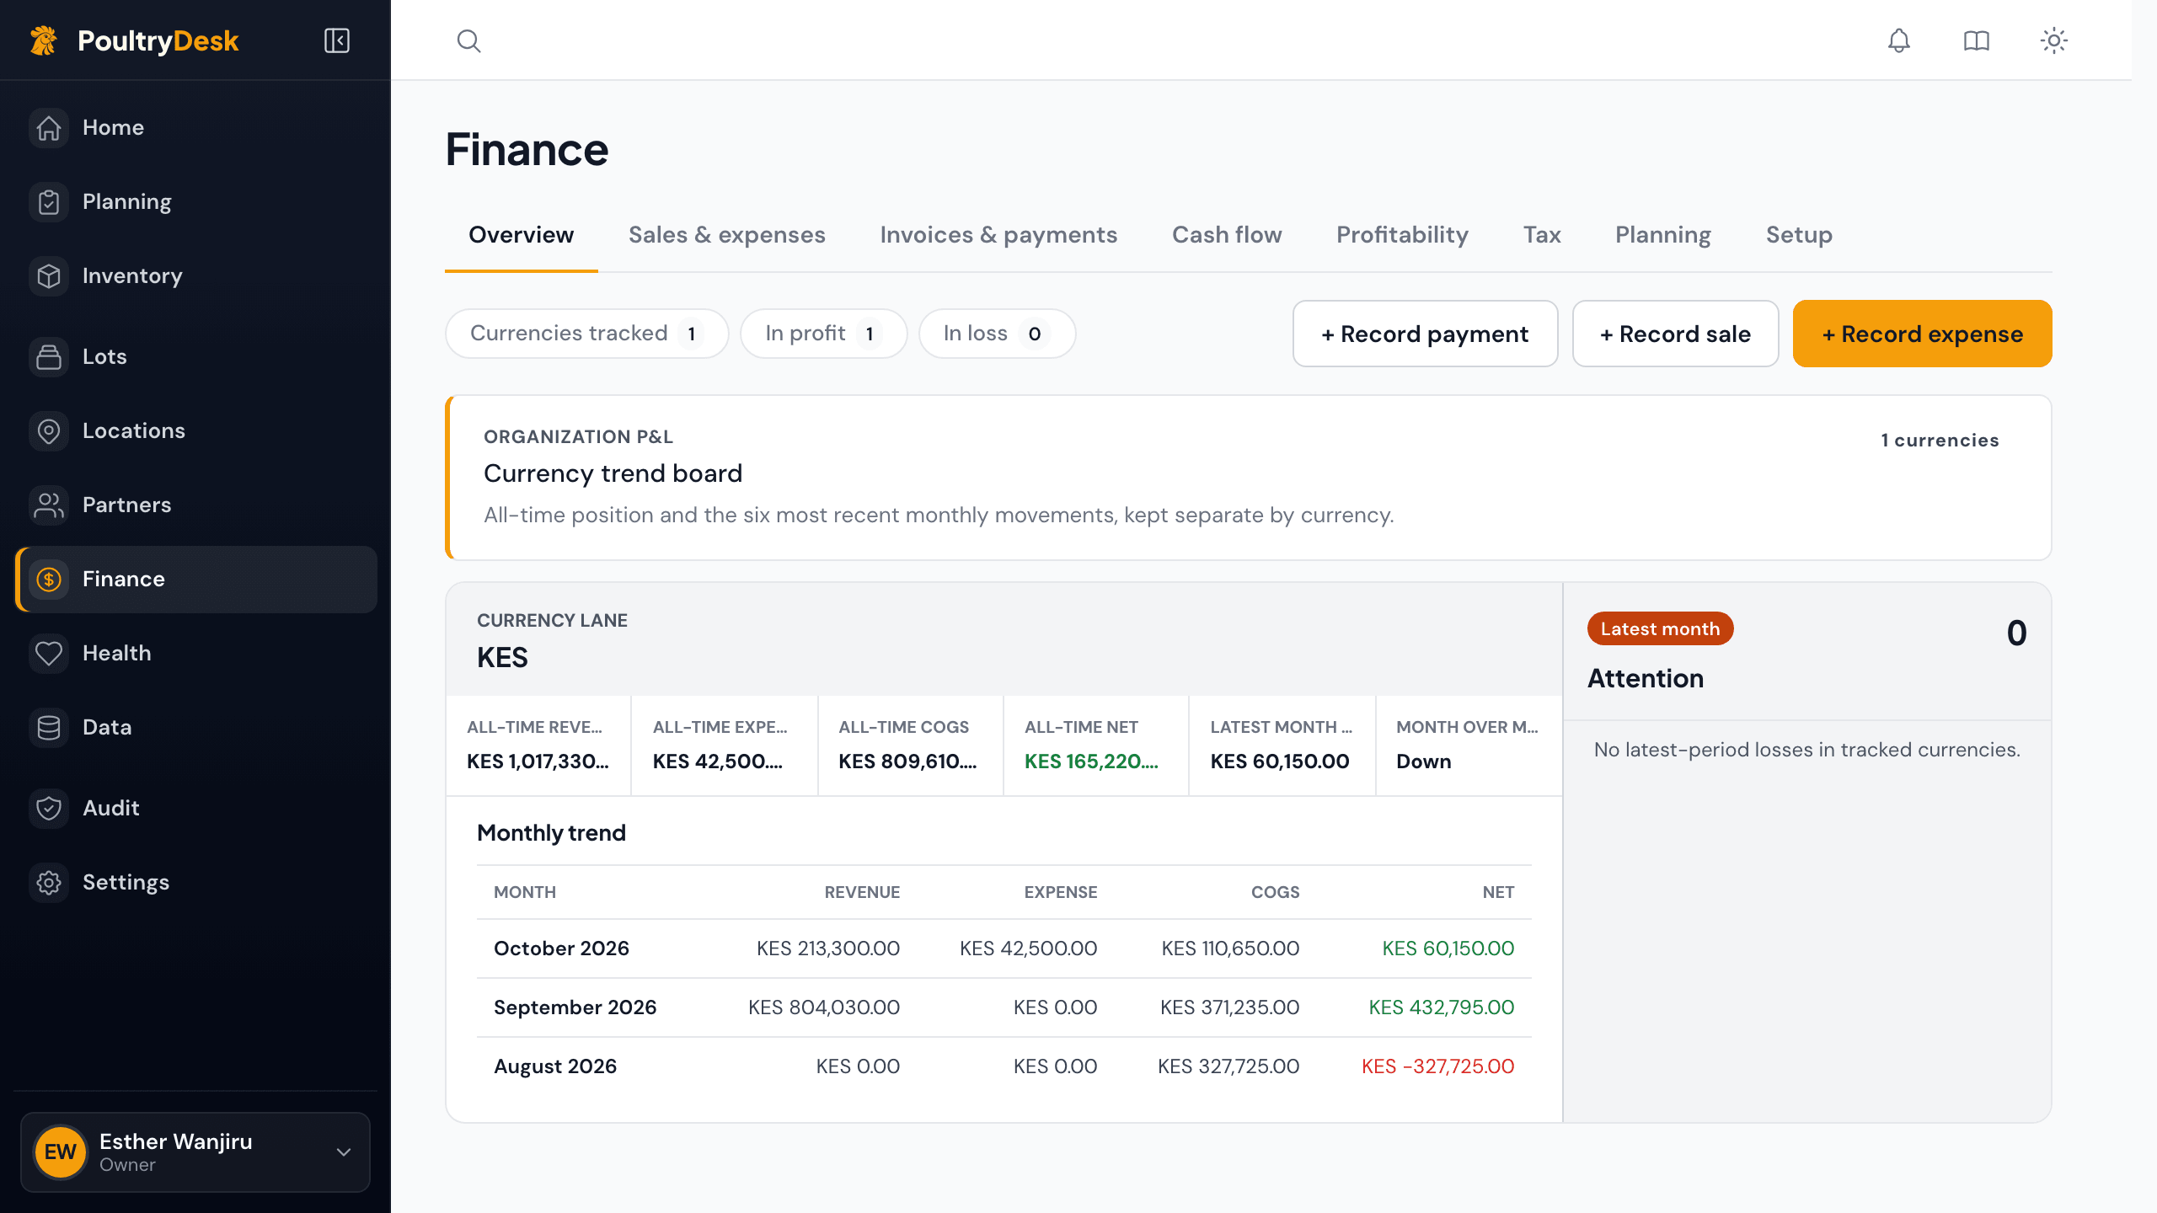Collapse the sidebar panel icon
The height and width of the screenshot is (1213, 2157).
[x=337, y=40]
